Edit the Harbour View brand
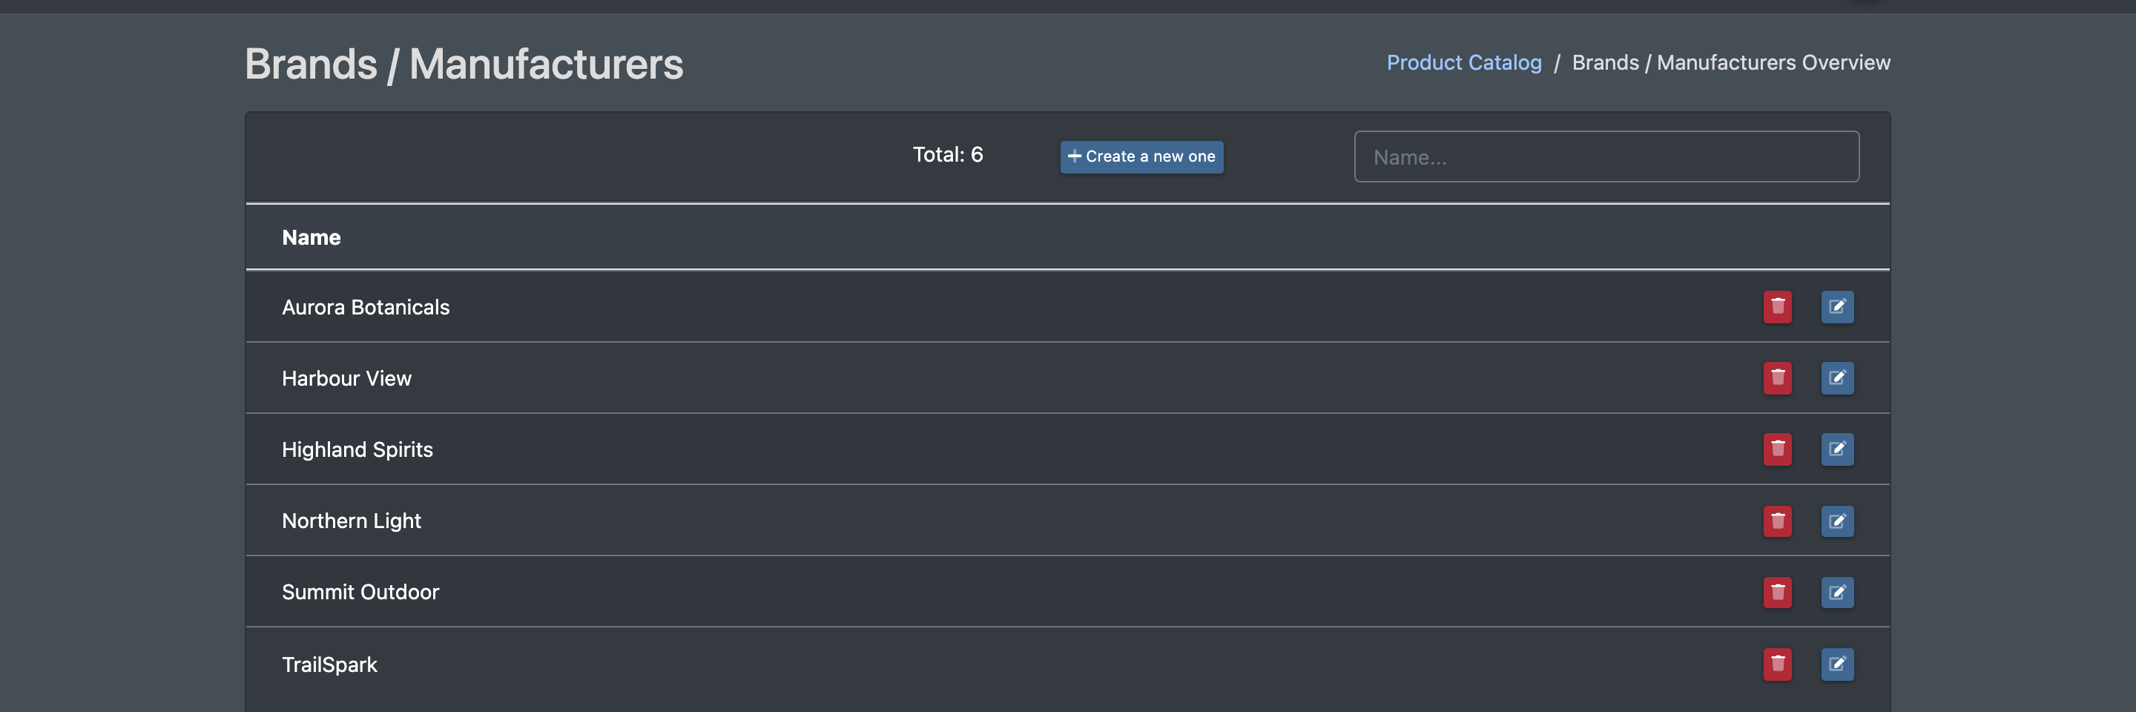This screenshot has width=2136, height=712. (x=1836, y=378)
